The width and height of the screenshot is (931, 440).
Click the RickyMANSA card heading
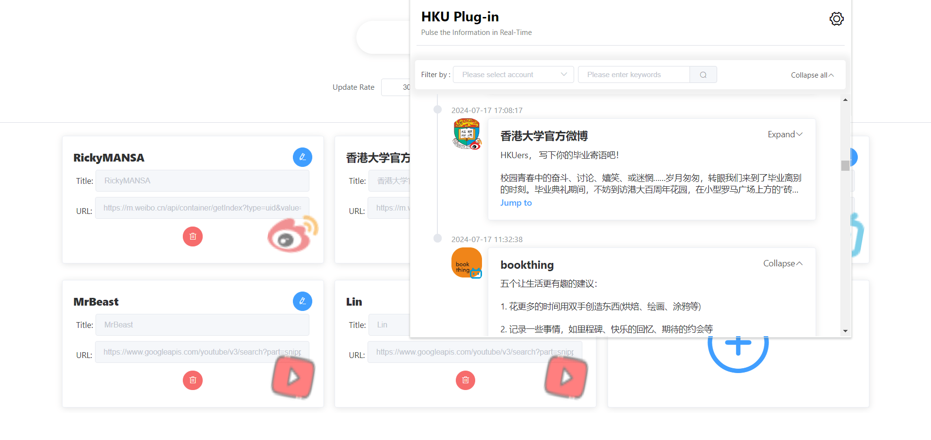click(x=109, y=158)
